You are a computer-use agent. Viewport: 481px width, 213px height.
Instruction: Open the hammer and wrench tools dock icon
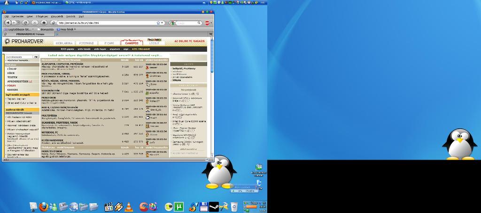pos(224,207)
